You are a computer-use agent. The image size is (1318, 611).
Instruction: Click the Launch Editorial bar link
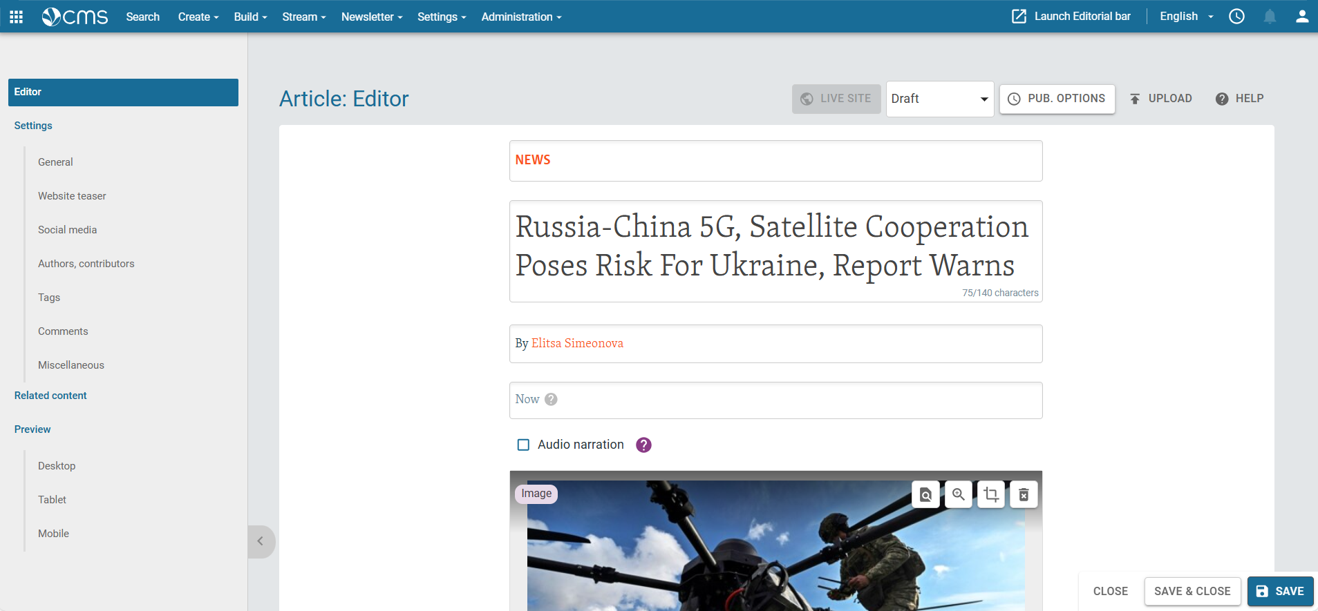tap(1071, 17)
